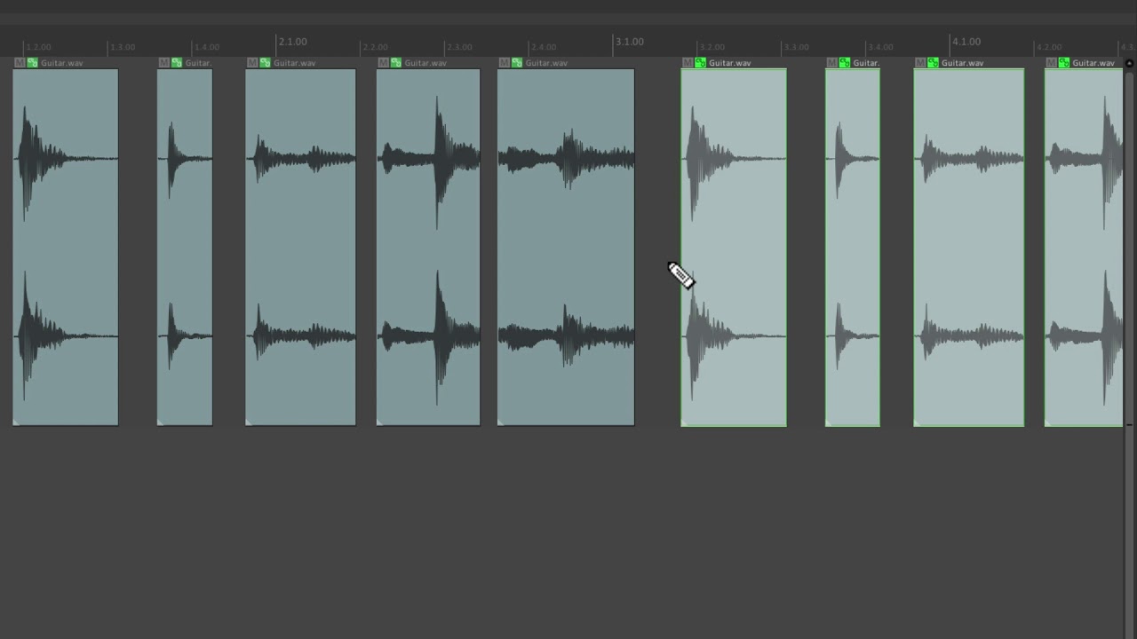Image resolution: width=1137 pixels, height=639 pixels.
Task: Click Guitar.wav label of item before 2.1.00
Action: tap(294, 63)
